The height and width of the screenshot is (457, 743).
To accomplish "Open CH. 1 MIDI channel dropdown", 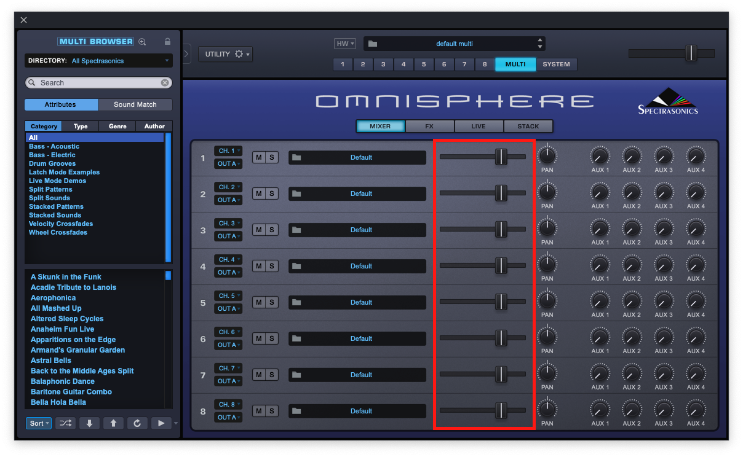I will point(228,150).
